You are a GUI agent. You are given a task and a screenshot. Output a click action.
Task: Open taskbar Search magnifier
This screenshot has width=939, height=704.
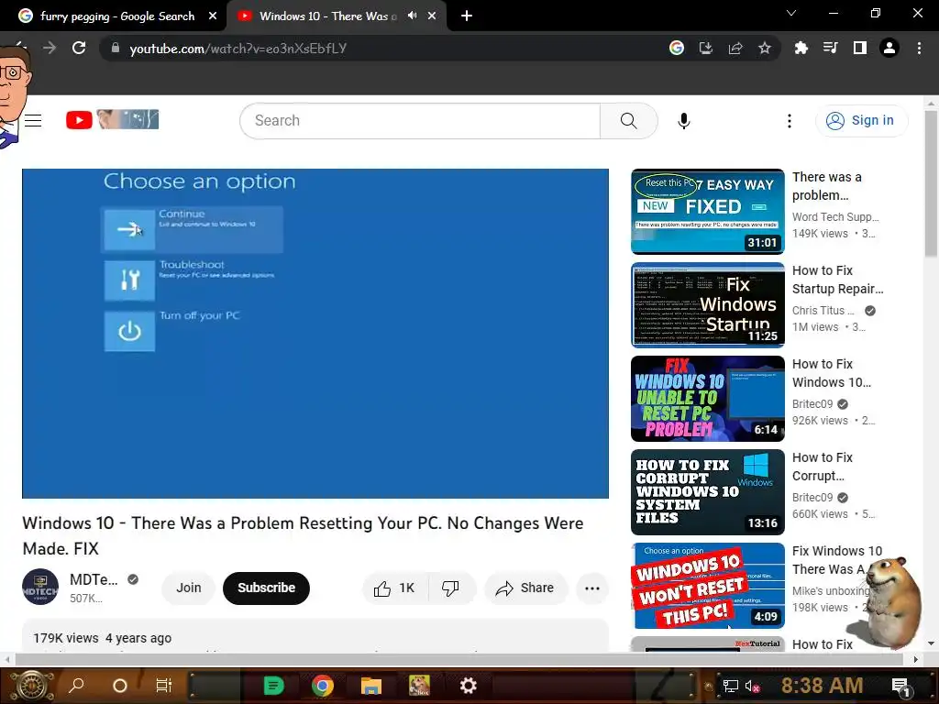click(76, 686)
